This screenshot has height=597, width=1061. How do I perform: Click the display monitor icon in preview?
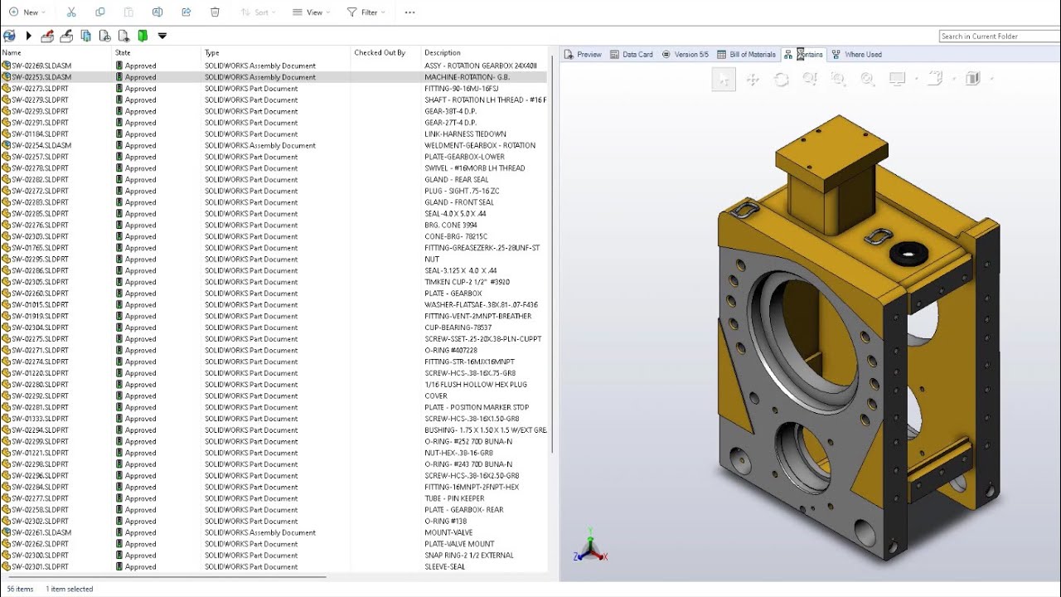pyautogui.click(x=897, y=79)
